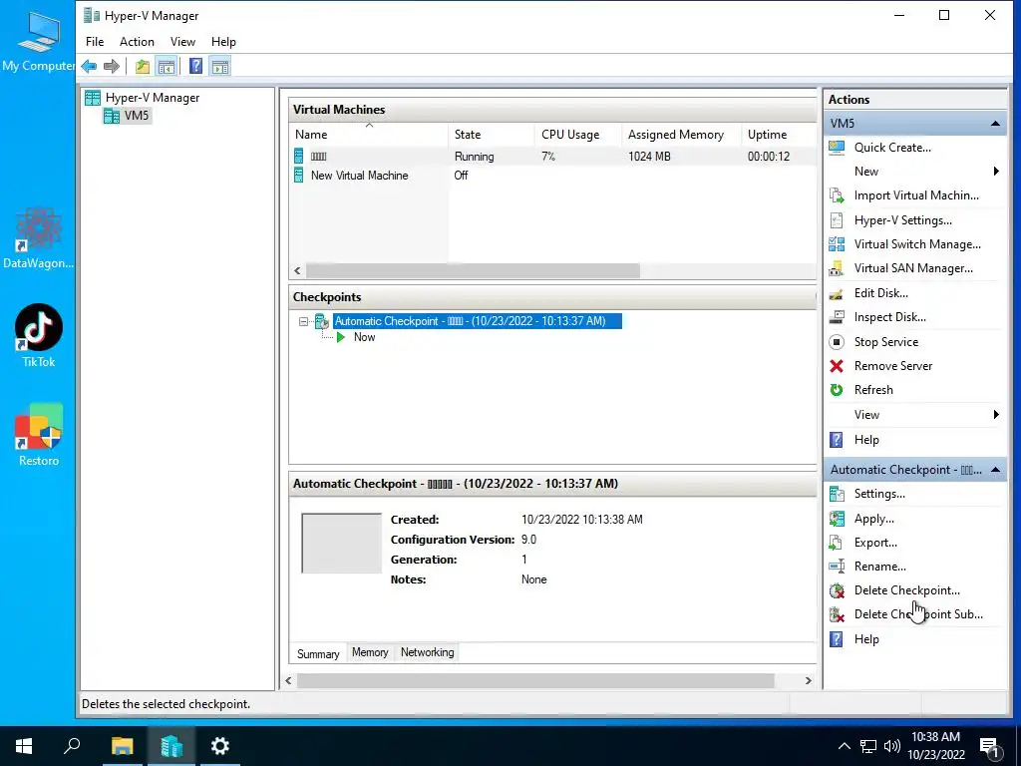Viewport: 1021px width, 766px height.
Task: Collapse the Automatic Checkpoint tree node
Action: point(303,321)
